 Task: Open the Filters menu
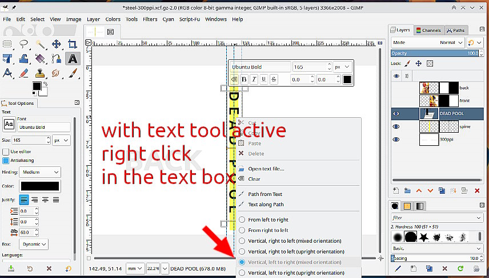click(x=150, y=19)
